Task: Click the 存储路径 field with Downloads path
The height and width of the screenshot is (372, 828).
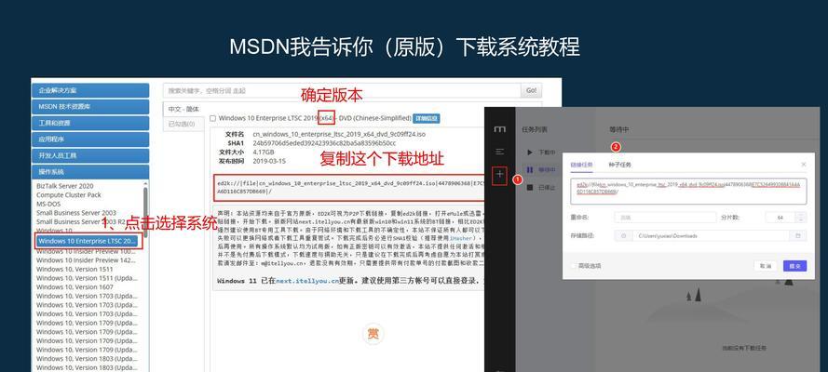Action: 711,235
